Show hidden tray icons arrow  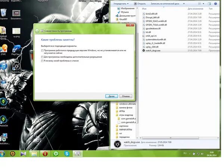(x=190, y=154)
